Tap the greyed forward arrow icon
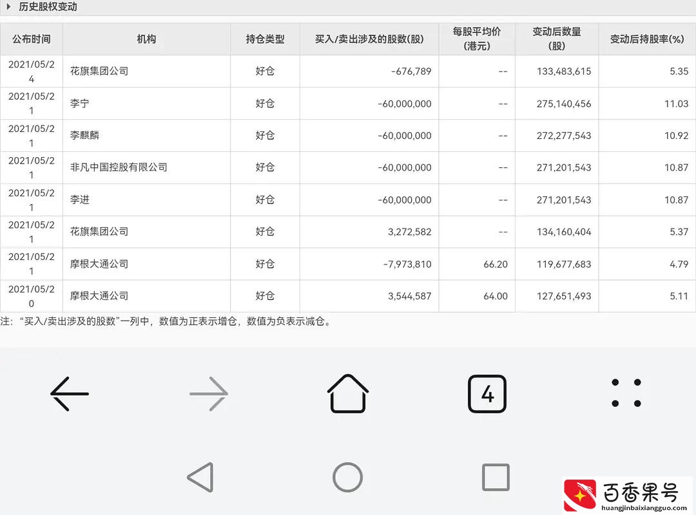The height and width of the screenshot is (515, 696). (209, 394)
